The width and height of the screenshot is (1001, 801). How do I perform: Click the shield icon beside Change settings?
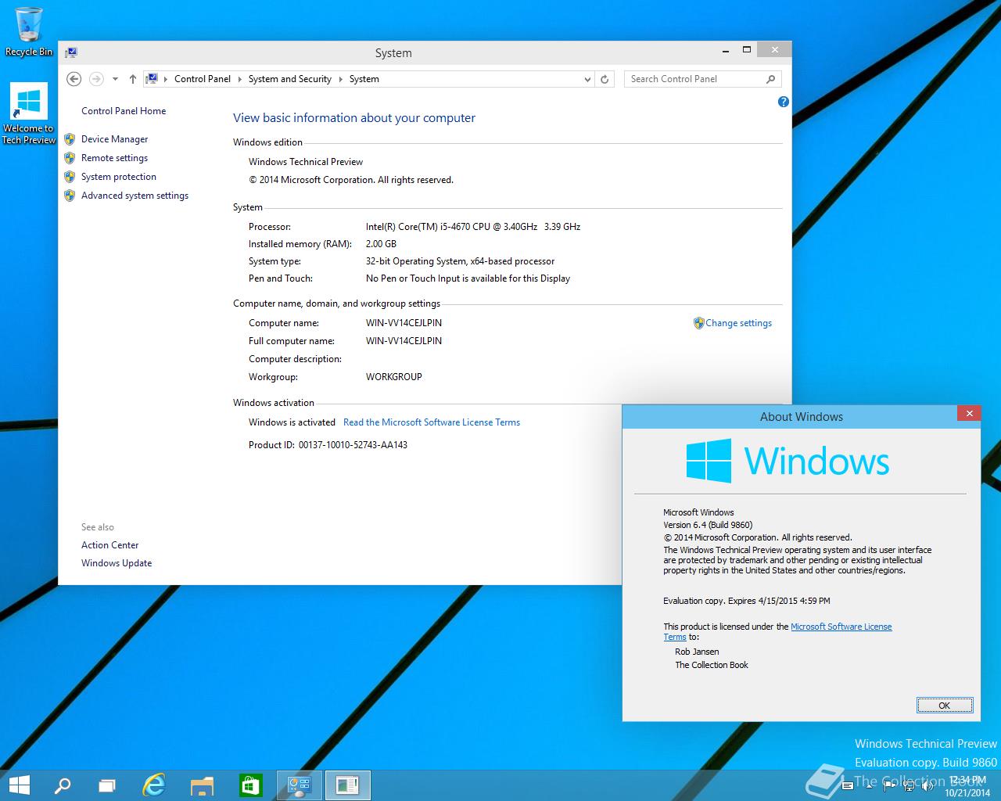coord(698,323)
